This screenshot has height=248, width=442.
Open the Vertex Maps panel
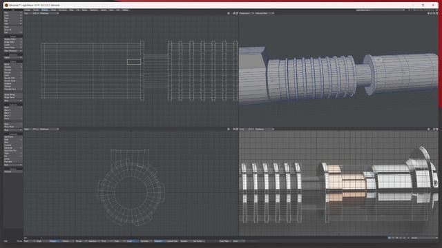pos(13,48)
